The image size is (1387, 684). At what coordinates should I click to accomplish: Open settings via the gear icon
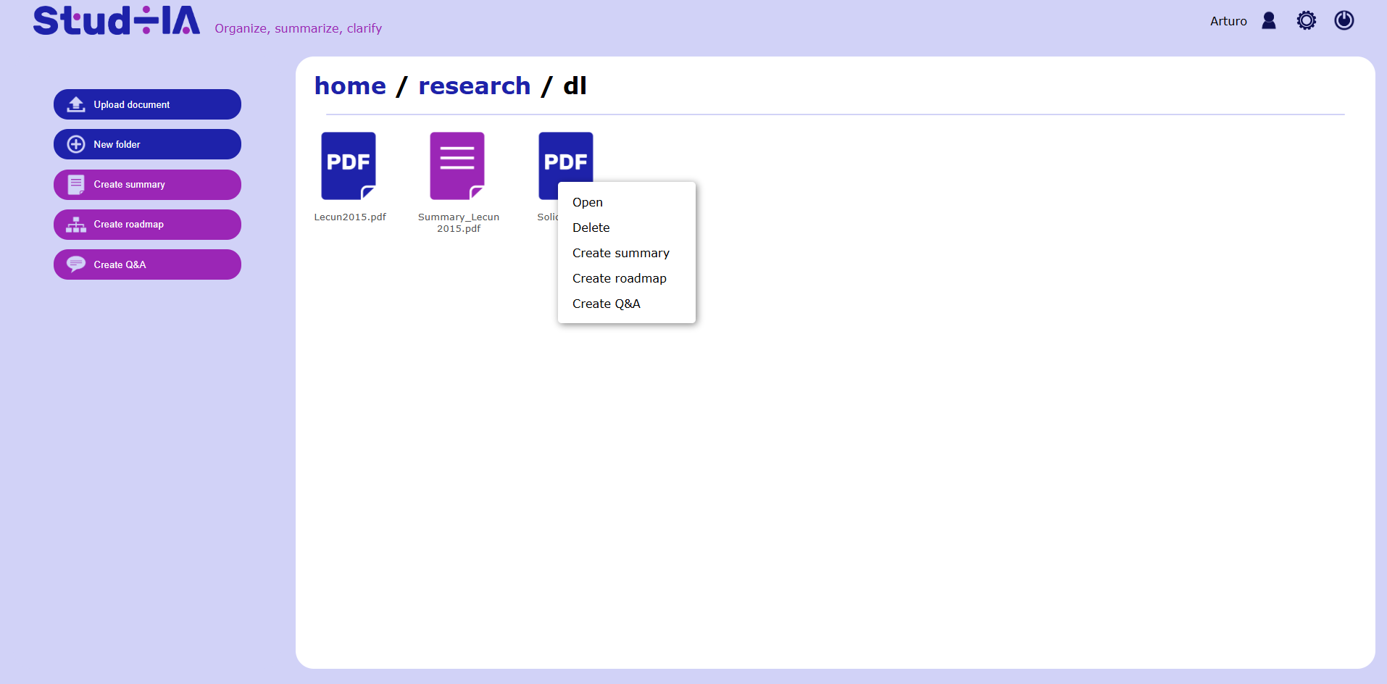[1306, 21]
